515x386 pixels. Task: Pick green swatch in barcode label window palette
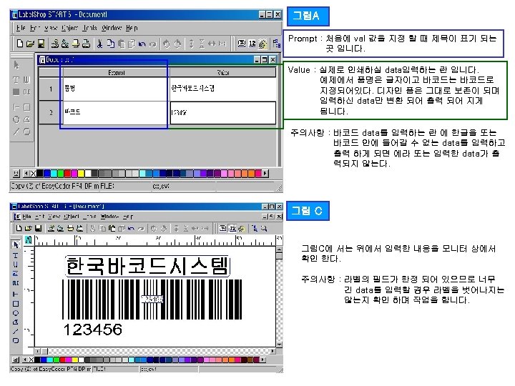coord(57,360)
